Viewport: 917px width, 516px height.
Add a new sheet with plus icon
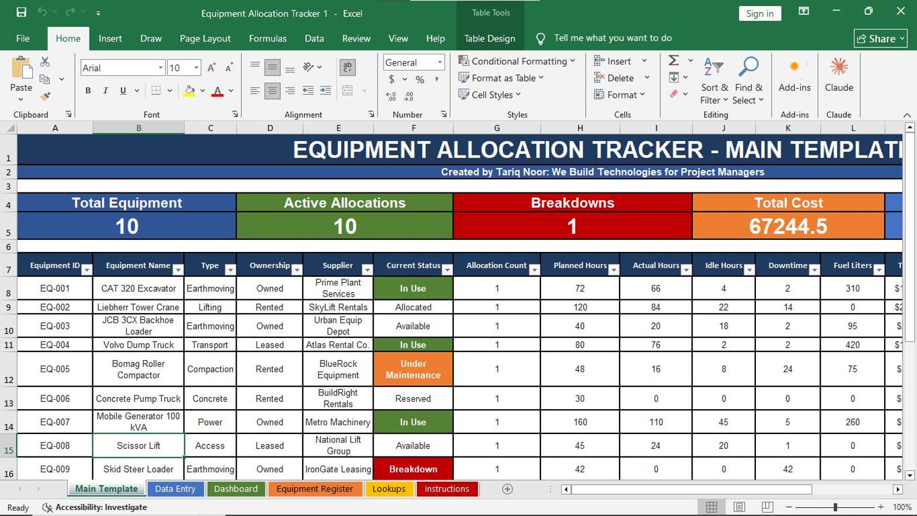pos(508,489)
